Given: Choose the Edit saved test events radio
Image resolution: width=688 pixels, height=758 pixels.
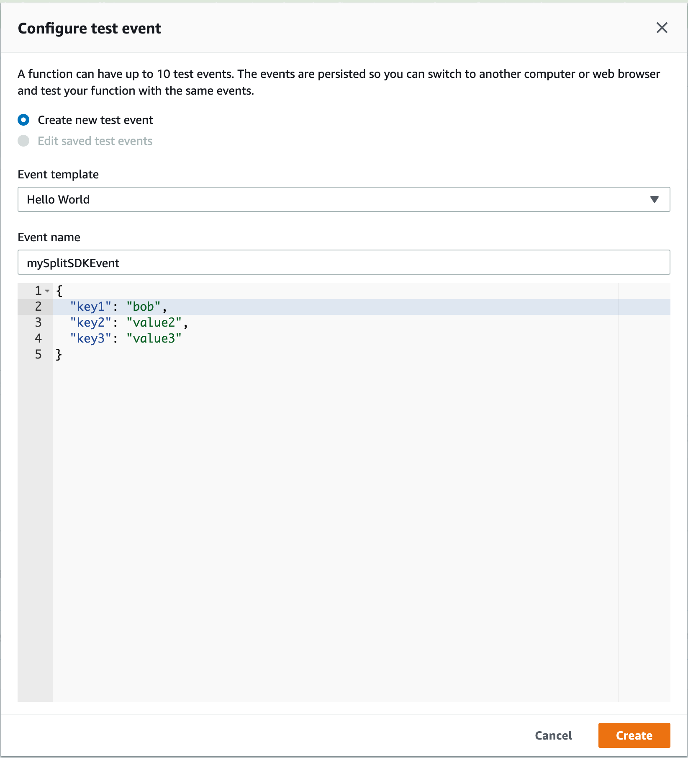Looking at the screenshot, I should 24,141.
